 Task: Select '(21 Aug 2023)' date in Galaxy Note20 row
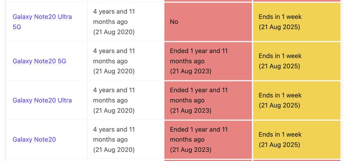[x=191, y=150]
